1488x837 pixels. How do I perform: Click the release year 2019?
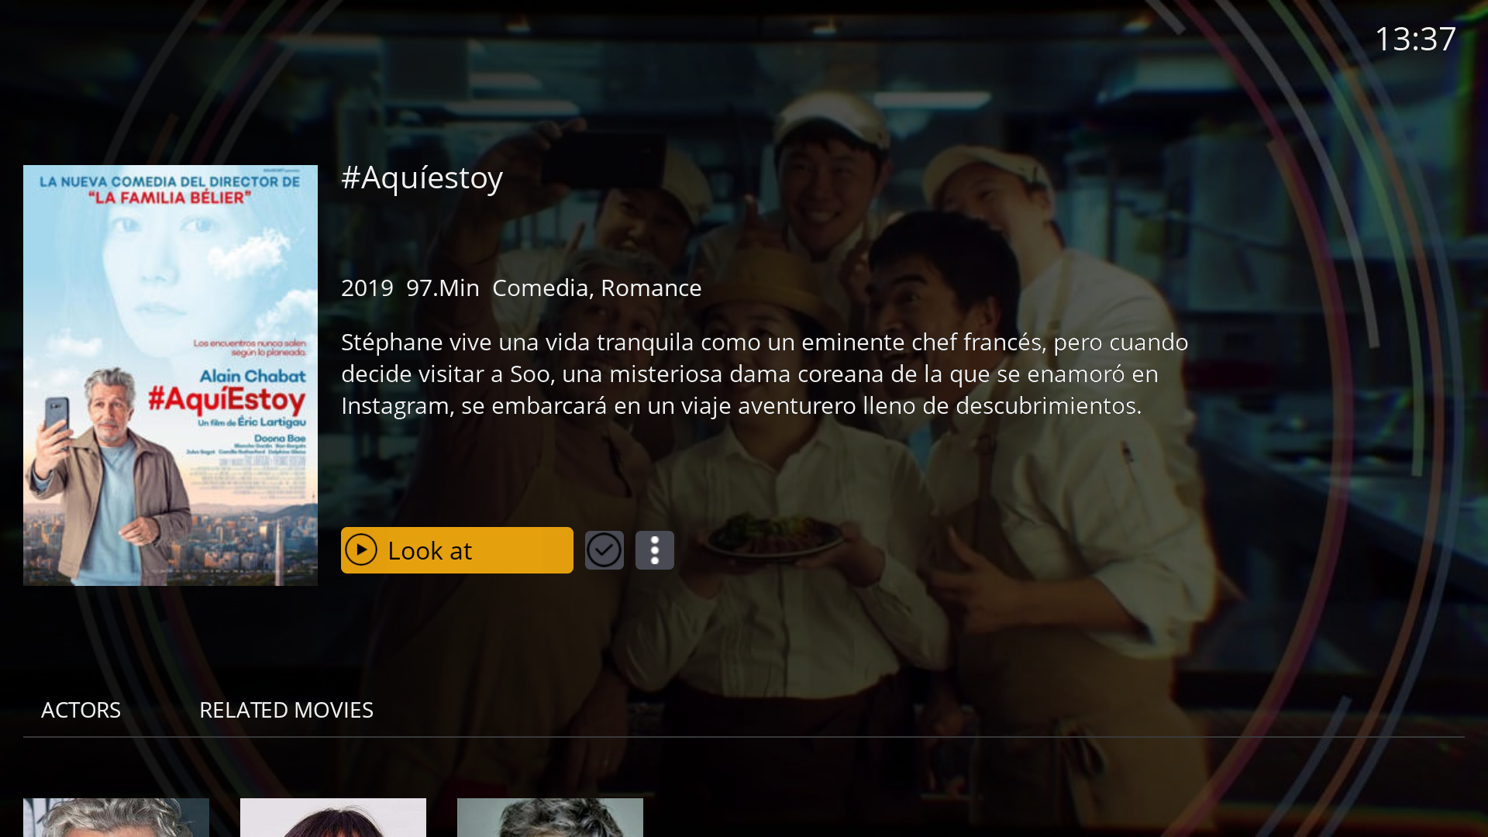[367, 288]
